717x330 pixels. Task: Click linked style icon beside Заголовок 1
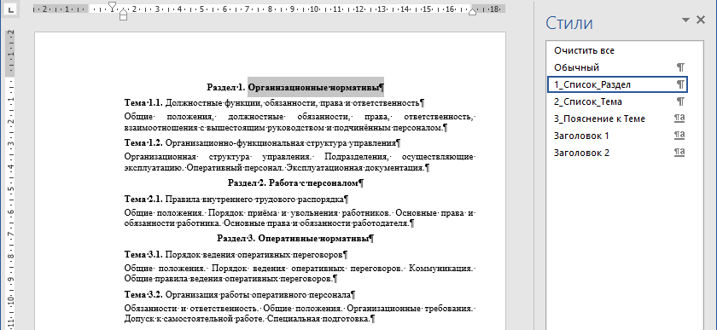679,136
